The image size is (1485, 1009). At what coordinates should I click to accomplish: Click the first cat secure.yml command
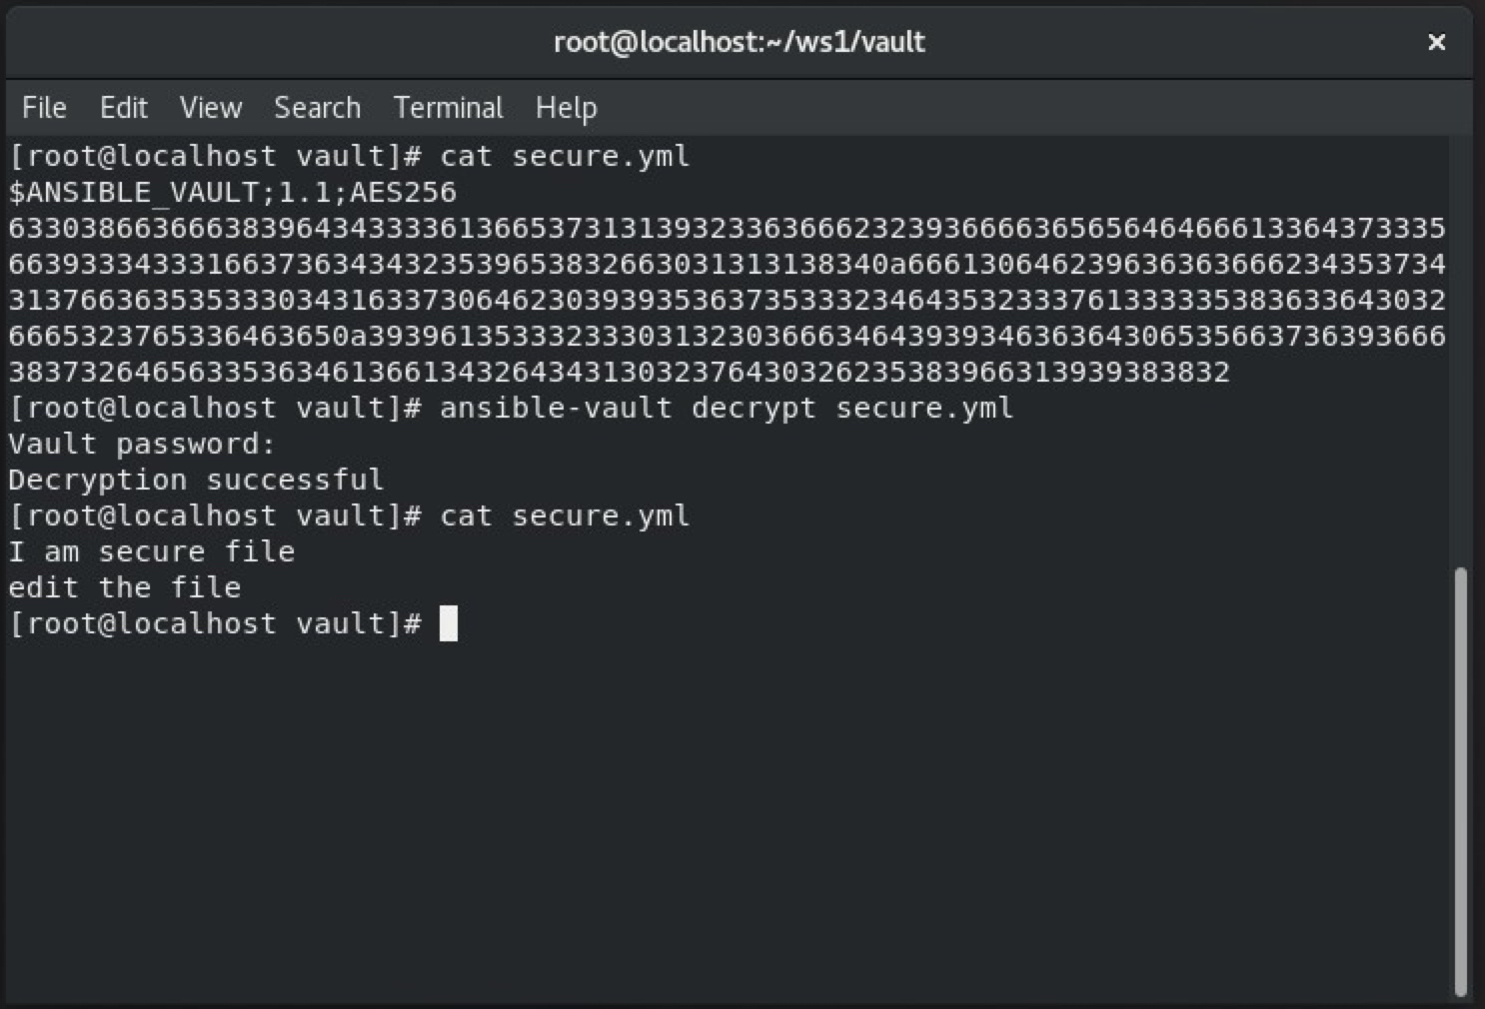[564, 156]
